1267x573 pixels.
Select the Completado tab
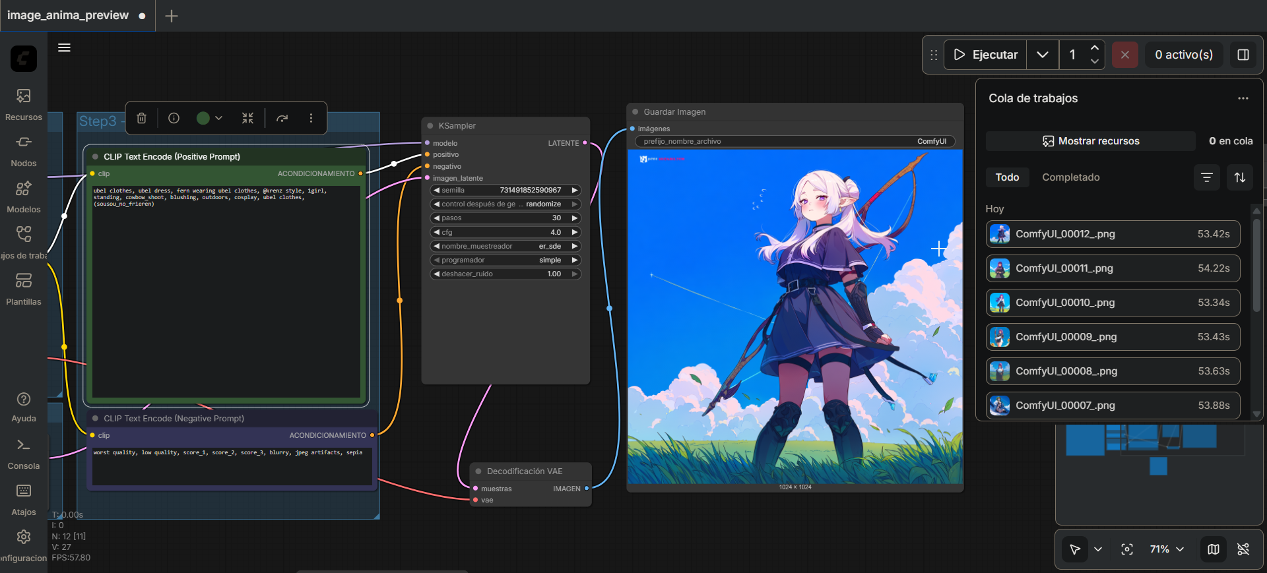click(x=1070, y=177)
